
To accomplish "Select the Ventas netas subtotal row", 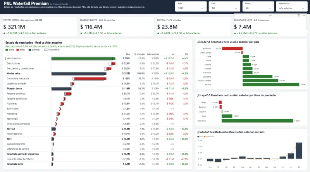I will click(97, 73).
